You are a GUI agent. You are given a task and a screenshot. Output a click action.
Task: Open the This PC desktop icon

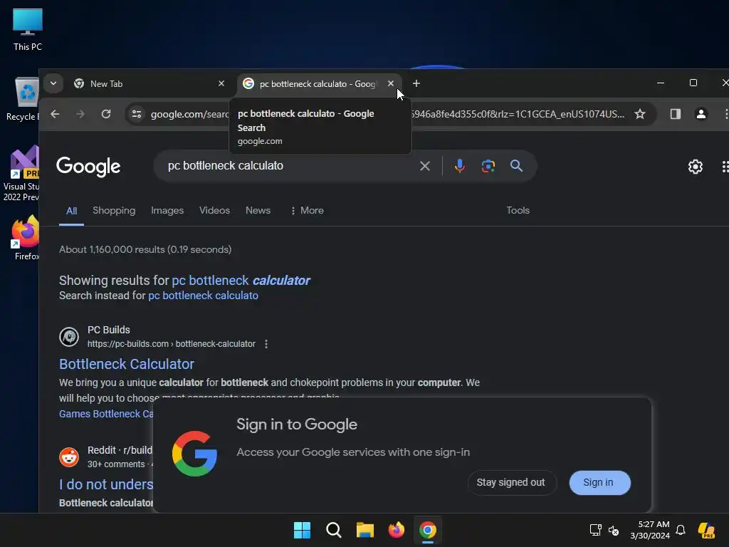click(28, 30)
